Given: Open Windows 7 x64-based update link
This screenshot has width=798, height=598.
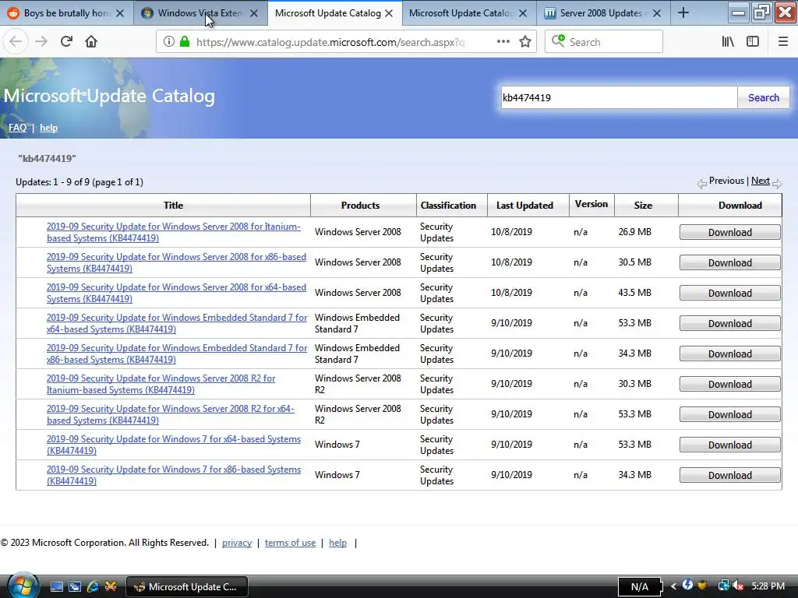Looking at the screenshot, I should [x=174, y=445].
